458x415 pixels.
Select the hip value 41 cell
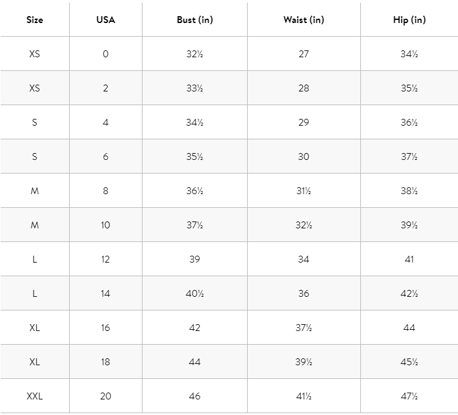[x=409, y=259]
